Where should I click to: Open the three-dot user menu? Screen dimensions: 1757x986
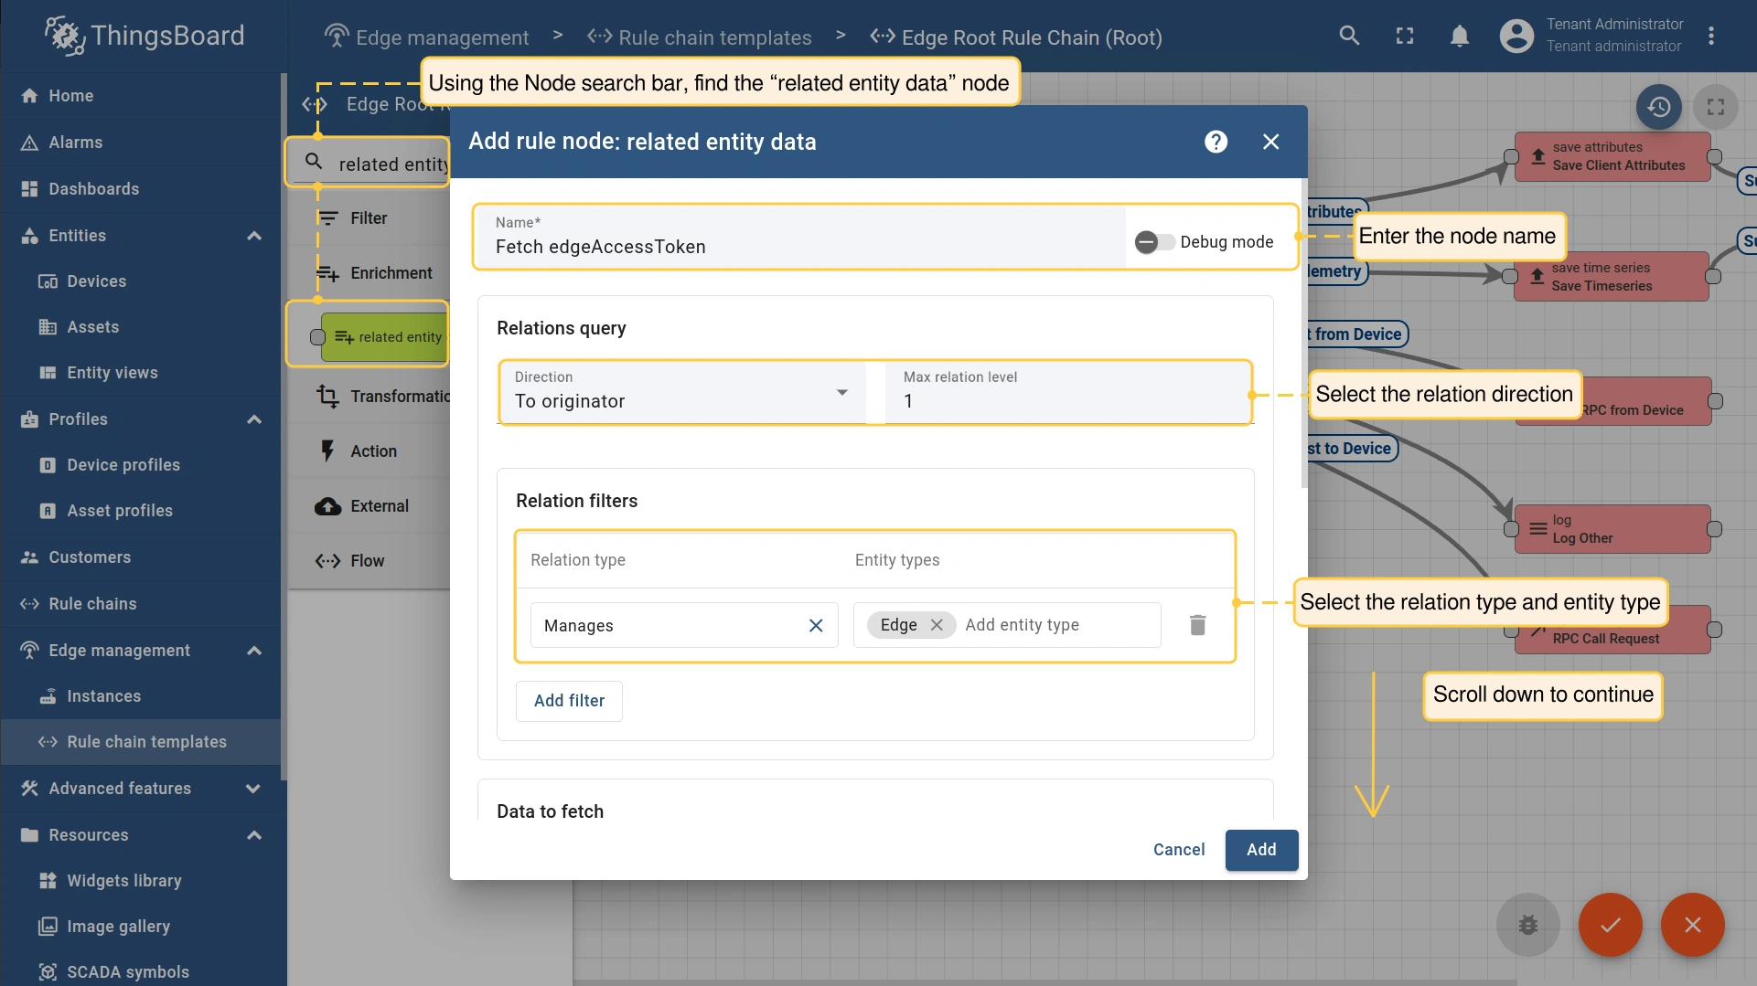[1711, 37]
